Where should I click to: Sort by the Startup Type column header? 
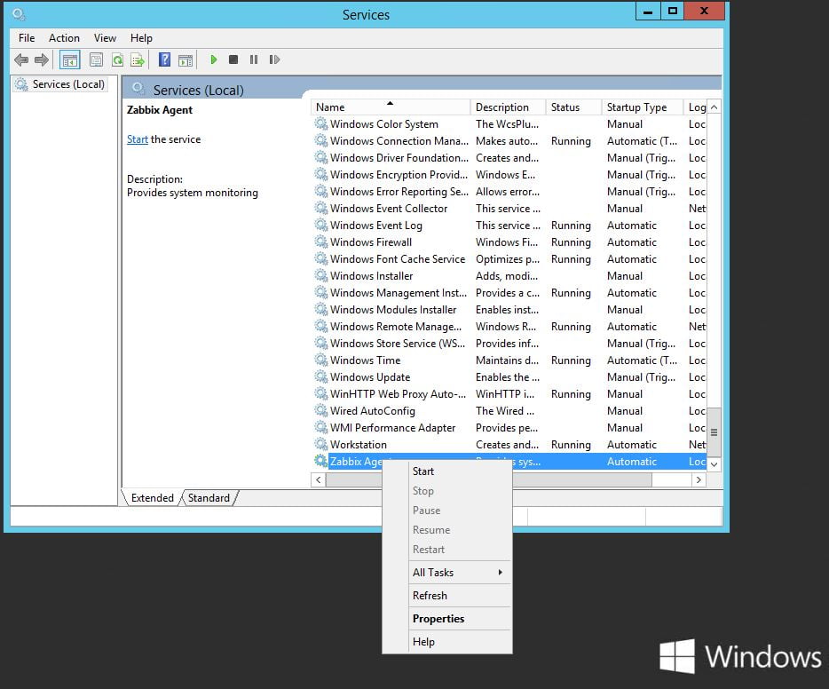tap(643, 107)
